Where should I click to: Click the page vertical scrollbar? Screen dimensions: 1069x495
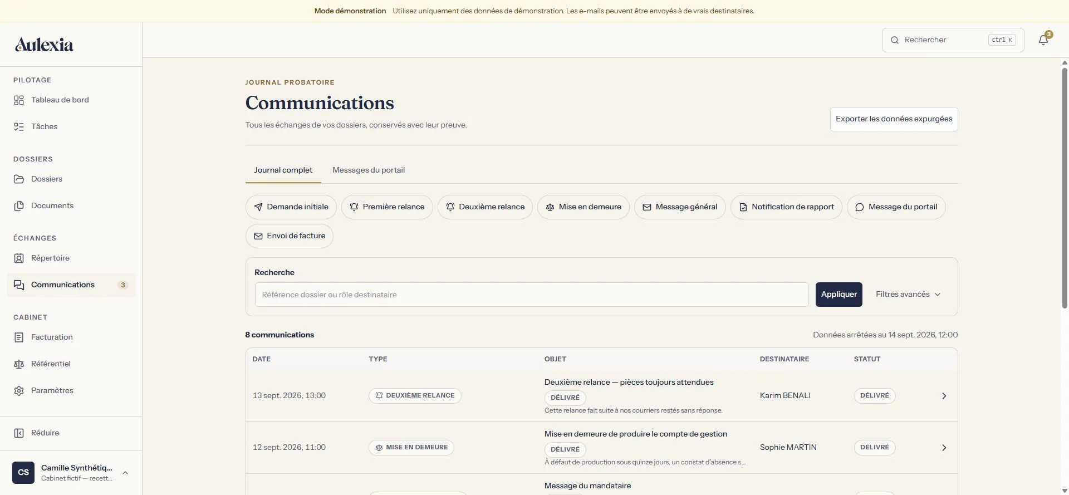tap(1065, 189)
